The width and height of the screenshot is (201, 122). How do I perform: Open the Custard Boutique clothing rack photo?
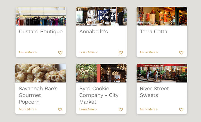coord(41,16)
